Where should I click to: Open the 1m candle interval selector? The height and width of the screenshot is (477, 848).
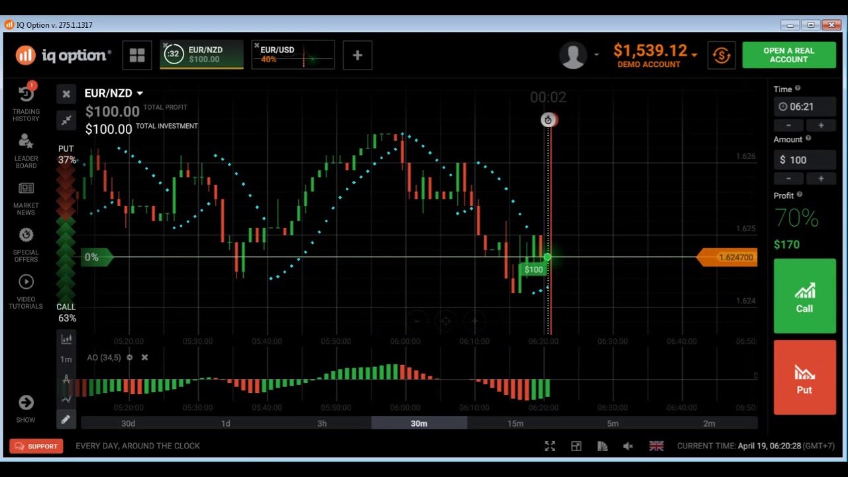coord(66,359)
